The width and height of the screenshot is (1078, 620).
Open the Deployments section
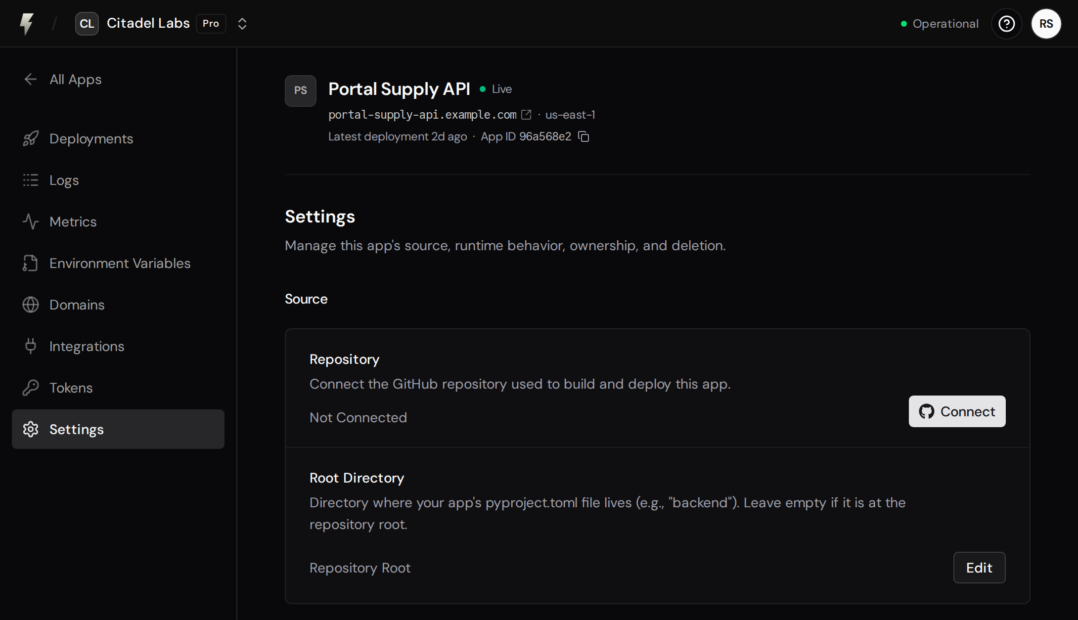click(118, 138)
